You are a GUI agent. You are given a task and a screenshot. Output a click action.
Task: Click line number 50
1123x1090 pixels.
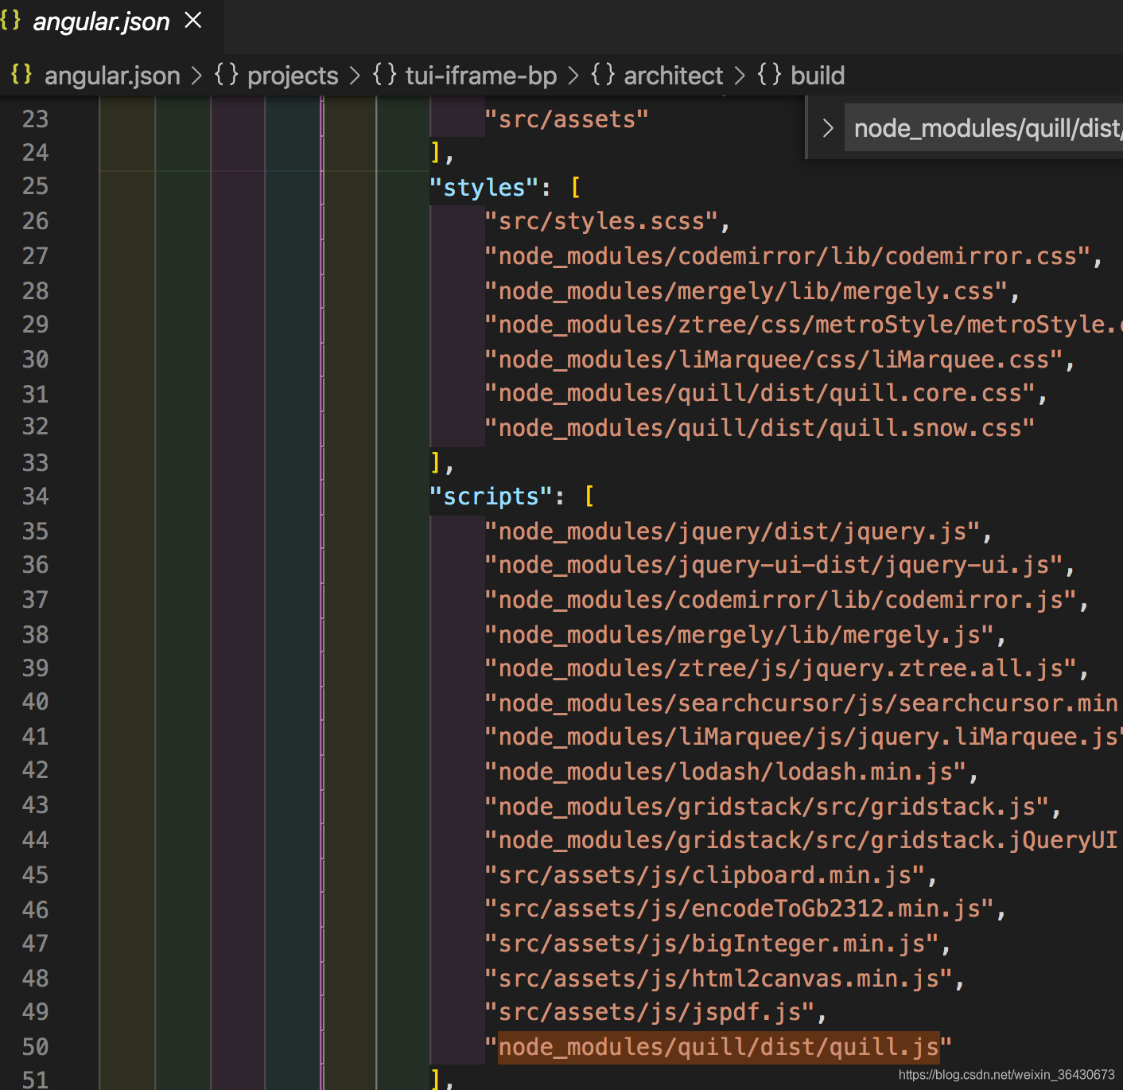35,1047
